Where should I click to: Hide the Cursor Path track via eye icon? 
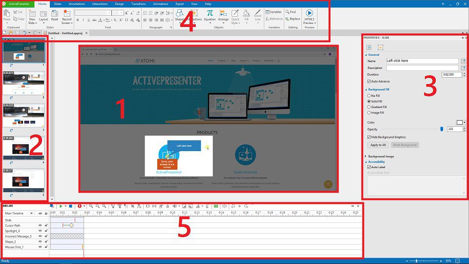(40, 225)
